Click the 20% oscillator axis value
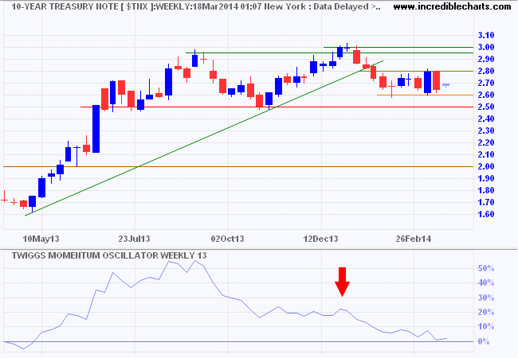Screen dimensions: 518x358 [486, 312]
